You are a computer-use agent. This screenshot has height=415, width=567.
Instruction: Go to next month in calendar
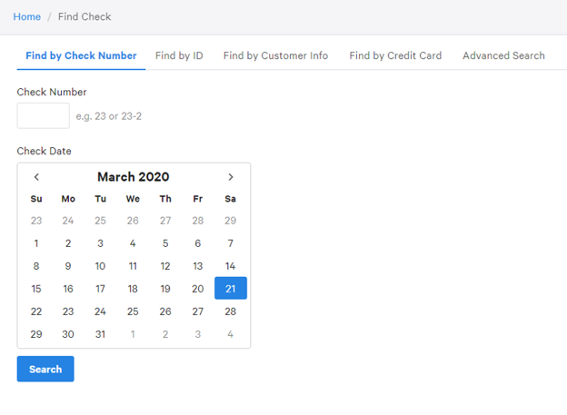(x=231, y=177)
